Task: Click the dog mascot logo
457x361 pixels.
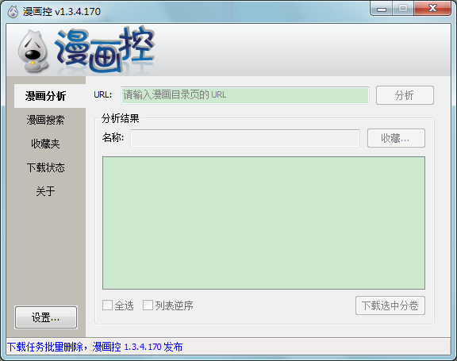Action: [x=33, y=52]
